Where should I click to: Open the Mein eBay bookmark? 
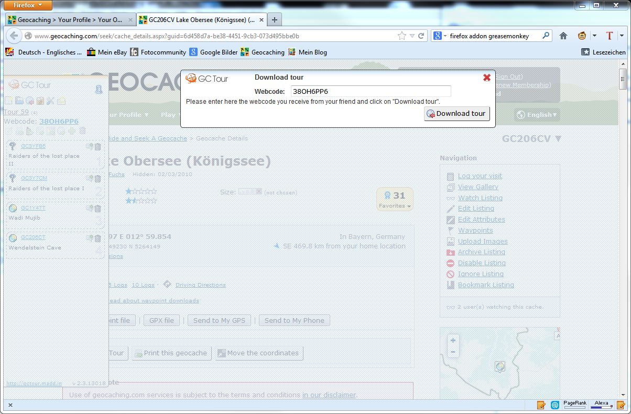click(x=107, y=52)
